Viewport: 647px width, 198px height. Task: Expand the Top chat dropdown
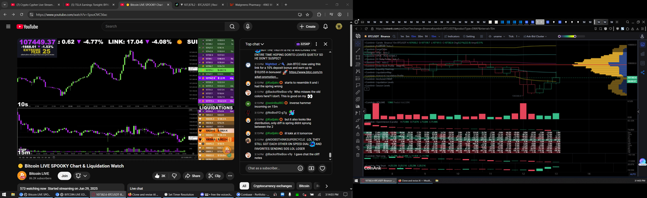[x=255, y=44]
